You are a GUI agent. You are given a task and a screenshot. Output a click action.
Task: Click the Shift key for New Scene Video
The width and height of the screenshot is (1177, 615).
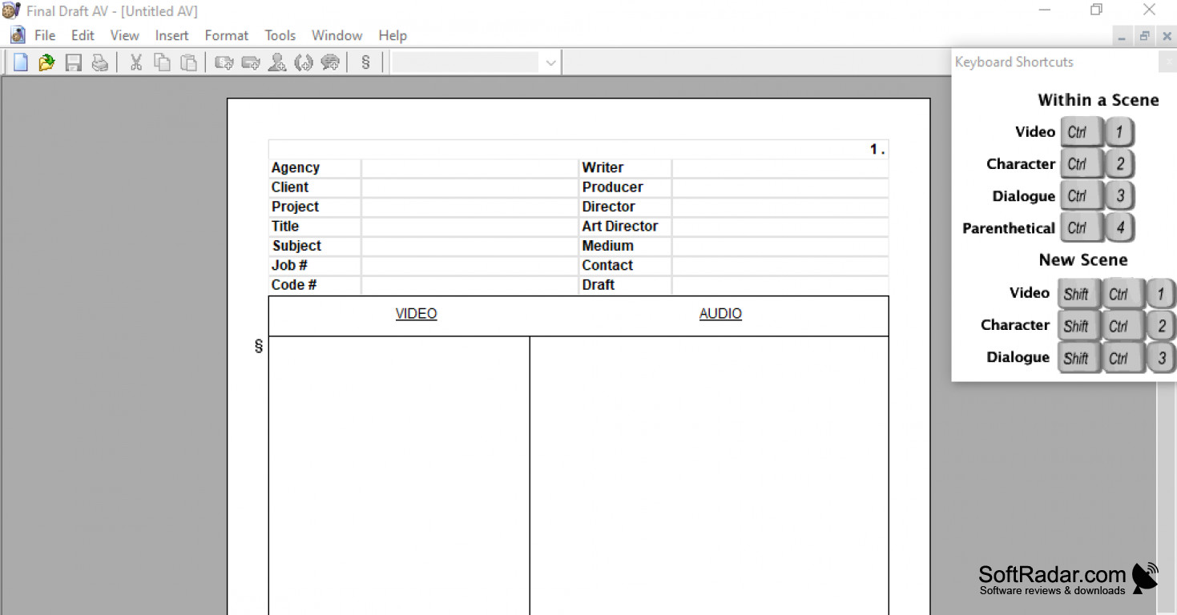pyautogui.click(x=1078, y=294)
